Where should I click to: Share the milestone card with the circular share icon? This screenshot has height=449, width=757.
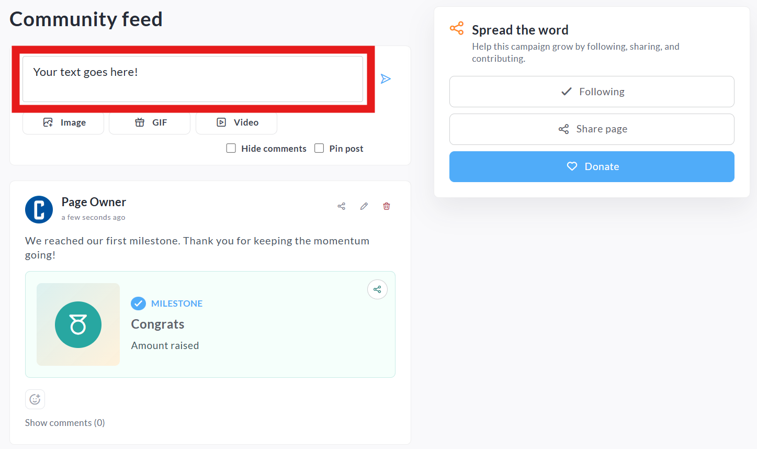(377, 289)
